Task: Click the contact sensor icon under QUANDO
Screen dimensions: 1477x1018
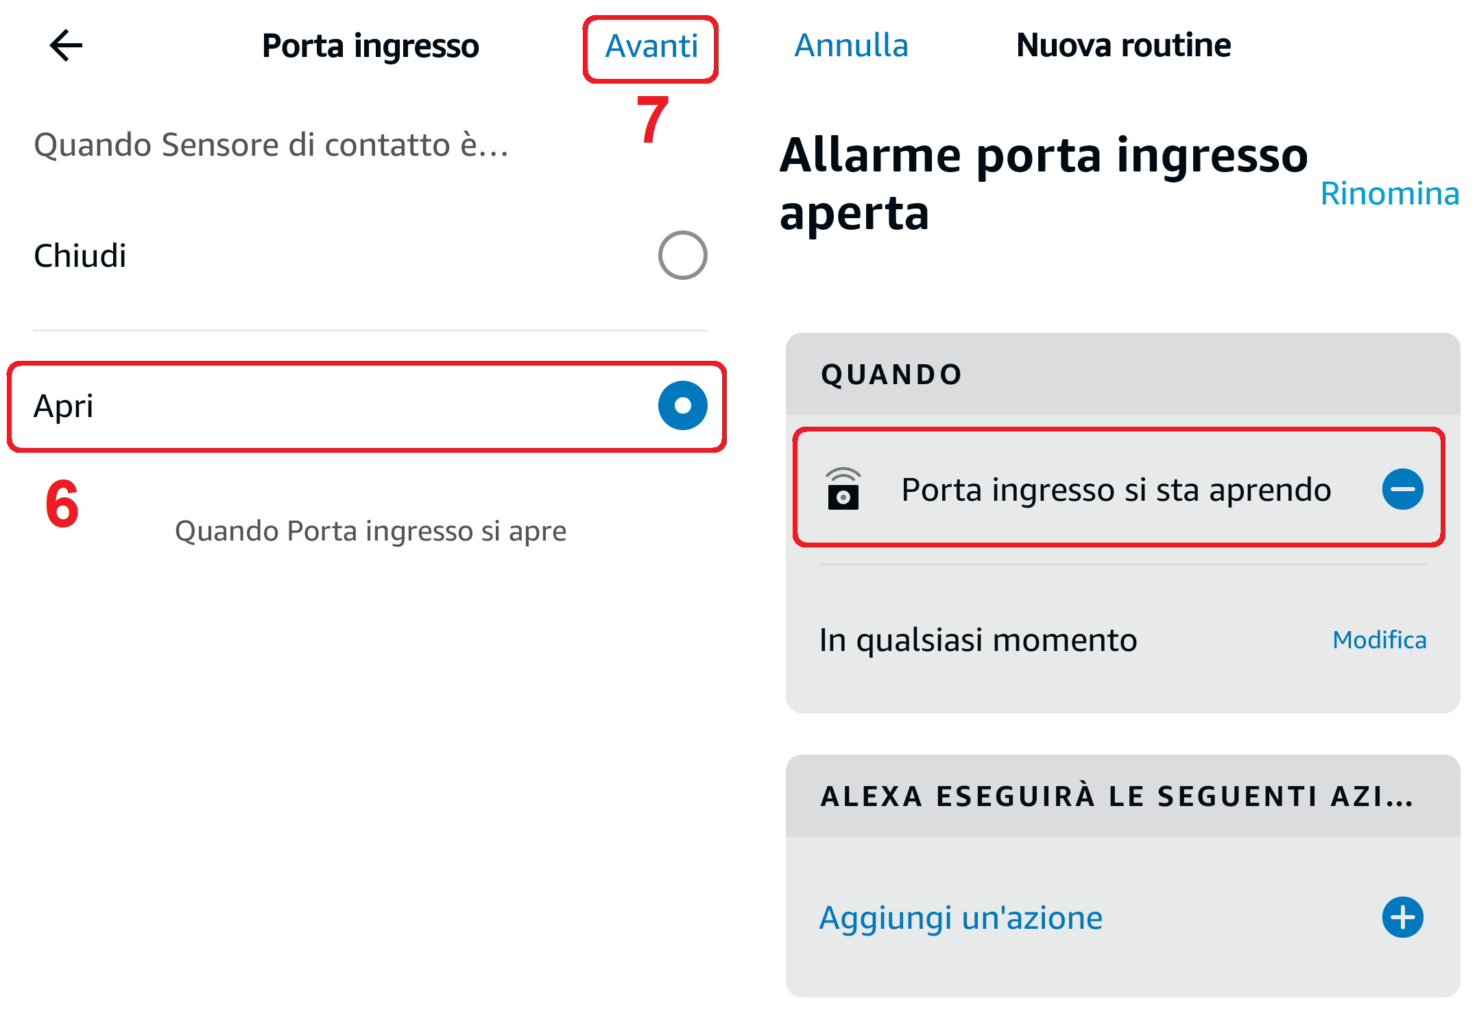Action: pos(843,489)
